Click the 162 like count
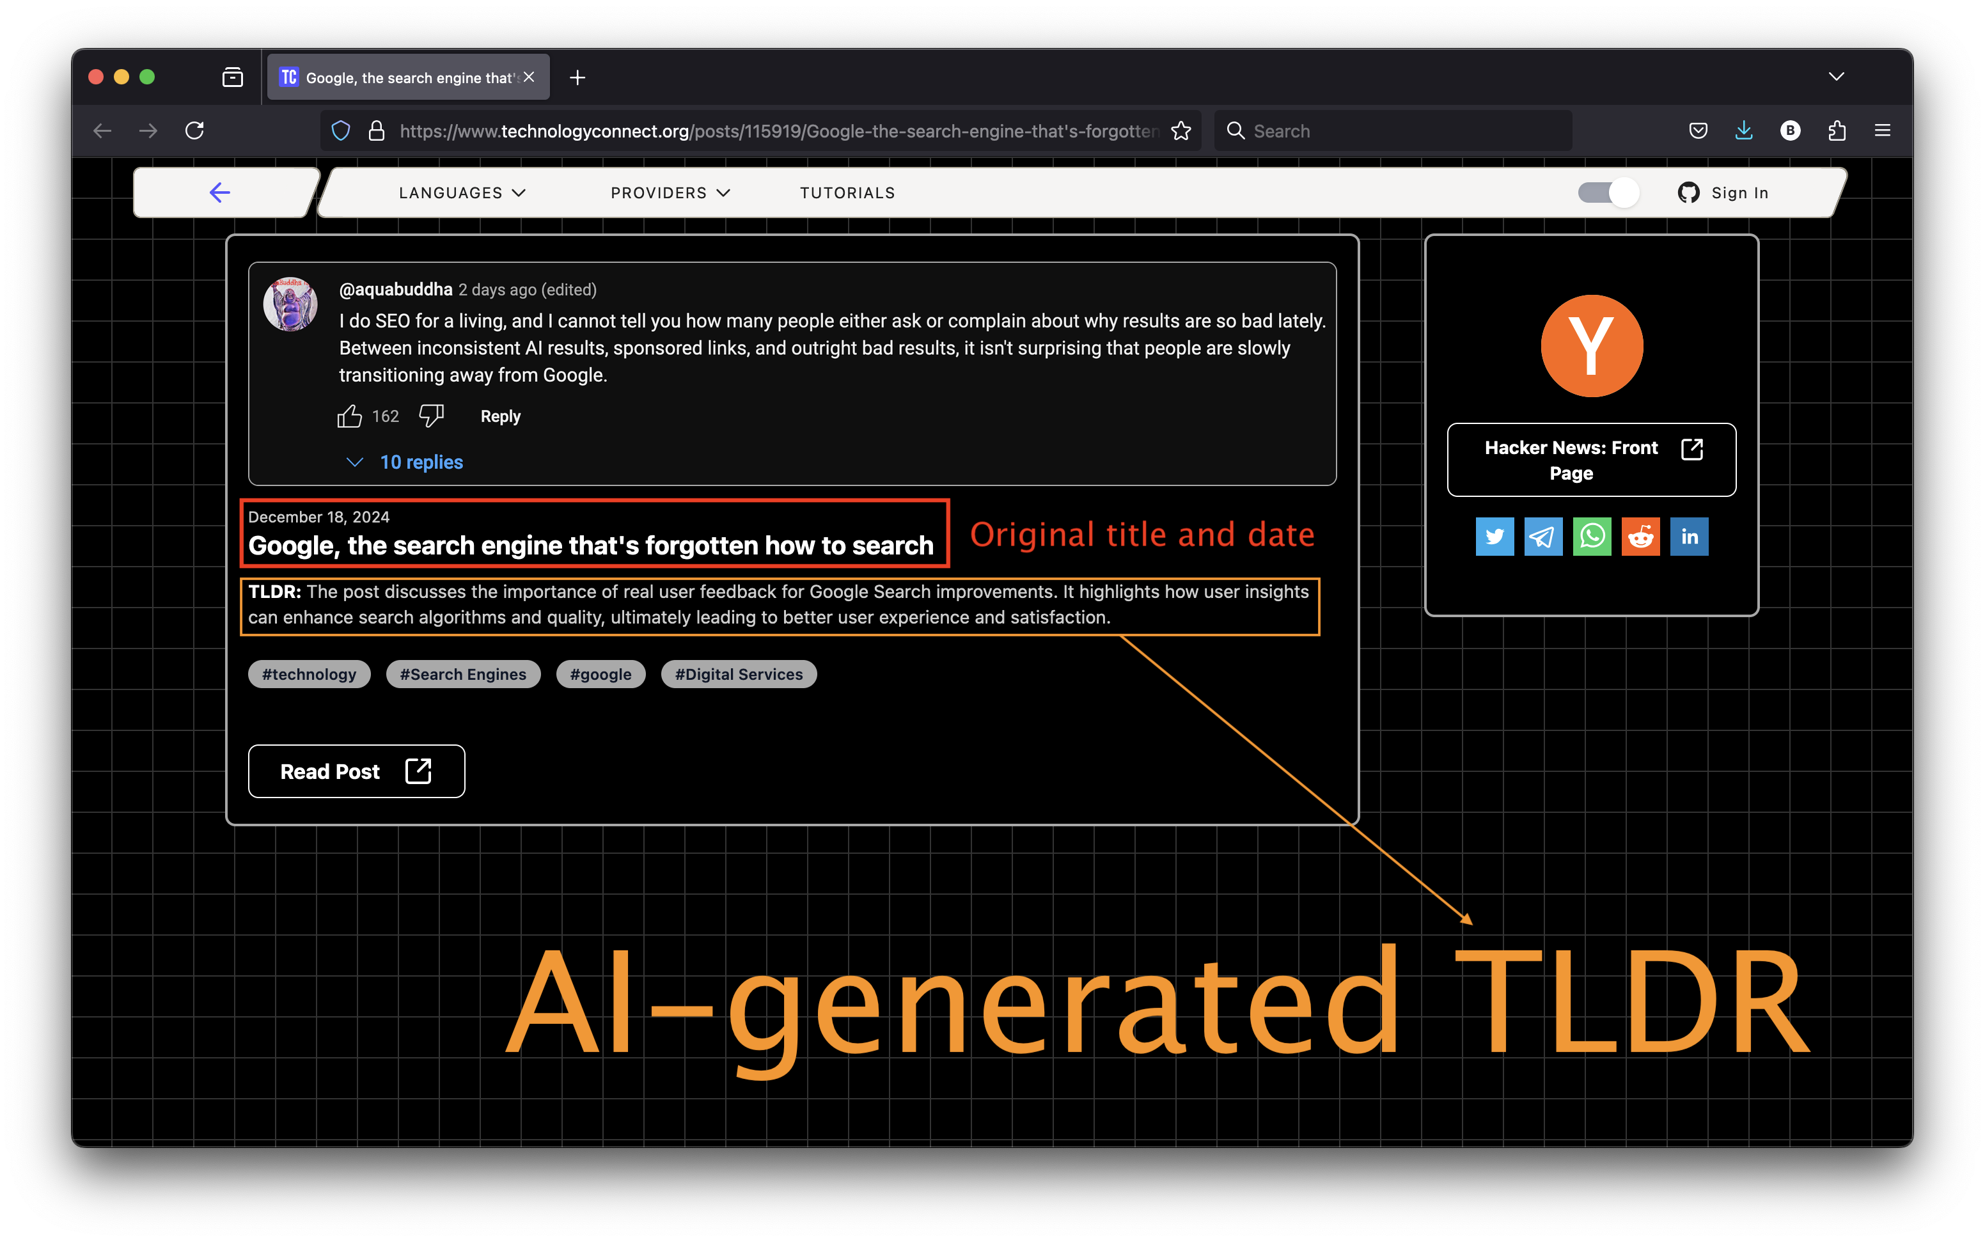This screenshot has width=1985, height=1242. click(x=385, y=416)
